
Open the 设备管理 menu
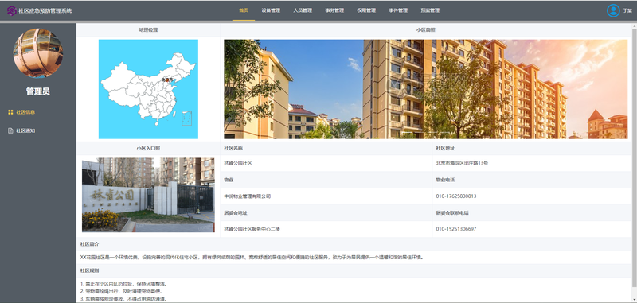(271, 10)
